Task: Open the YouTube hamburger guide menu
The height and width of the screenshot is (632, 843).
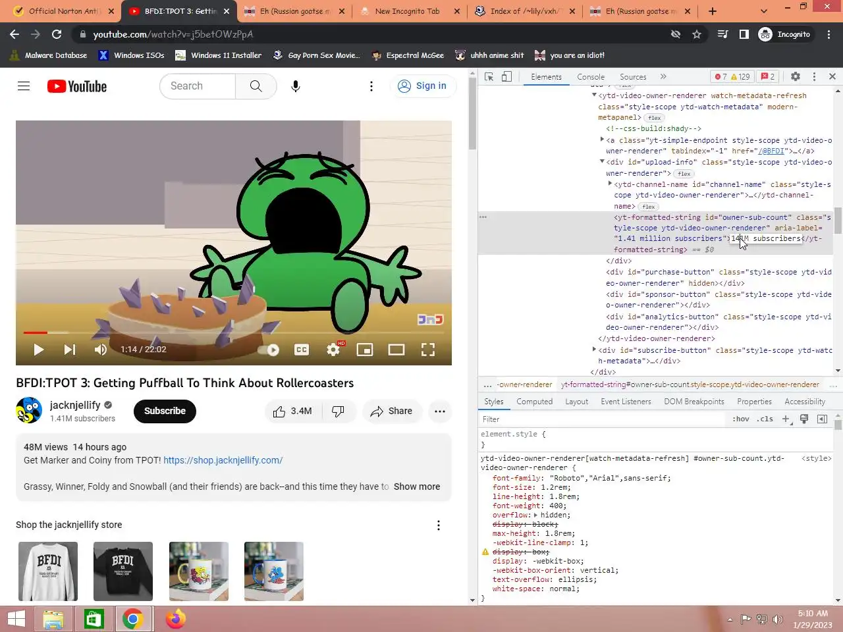Action: coord(24,86)
